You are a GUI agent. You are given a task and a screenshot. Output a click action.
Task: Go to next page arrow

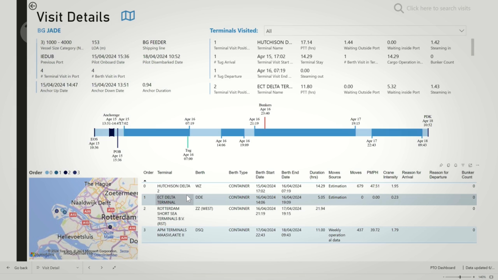(x=102, y=268)
